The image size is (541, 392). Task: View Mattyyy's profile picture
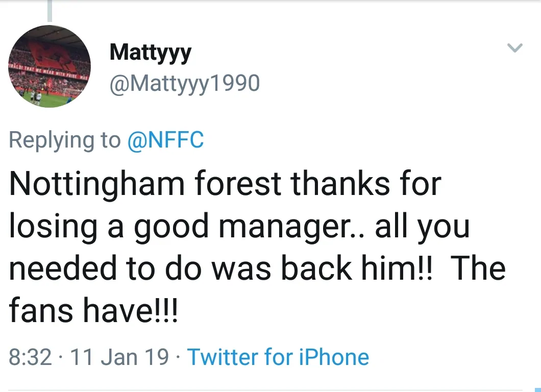coord(50,66)
